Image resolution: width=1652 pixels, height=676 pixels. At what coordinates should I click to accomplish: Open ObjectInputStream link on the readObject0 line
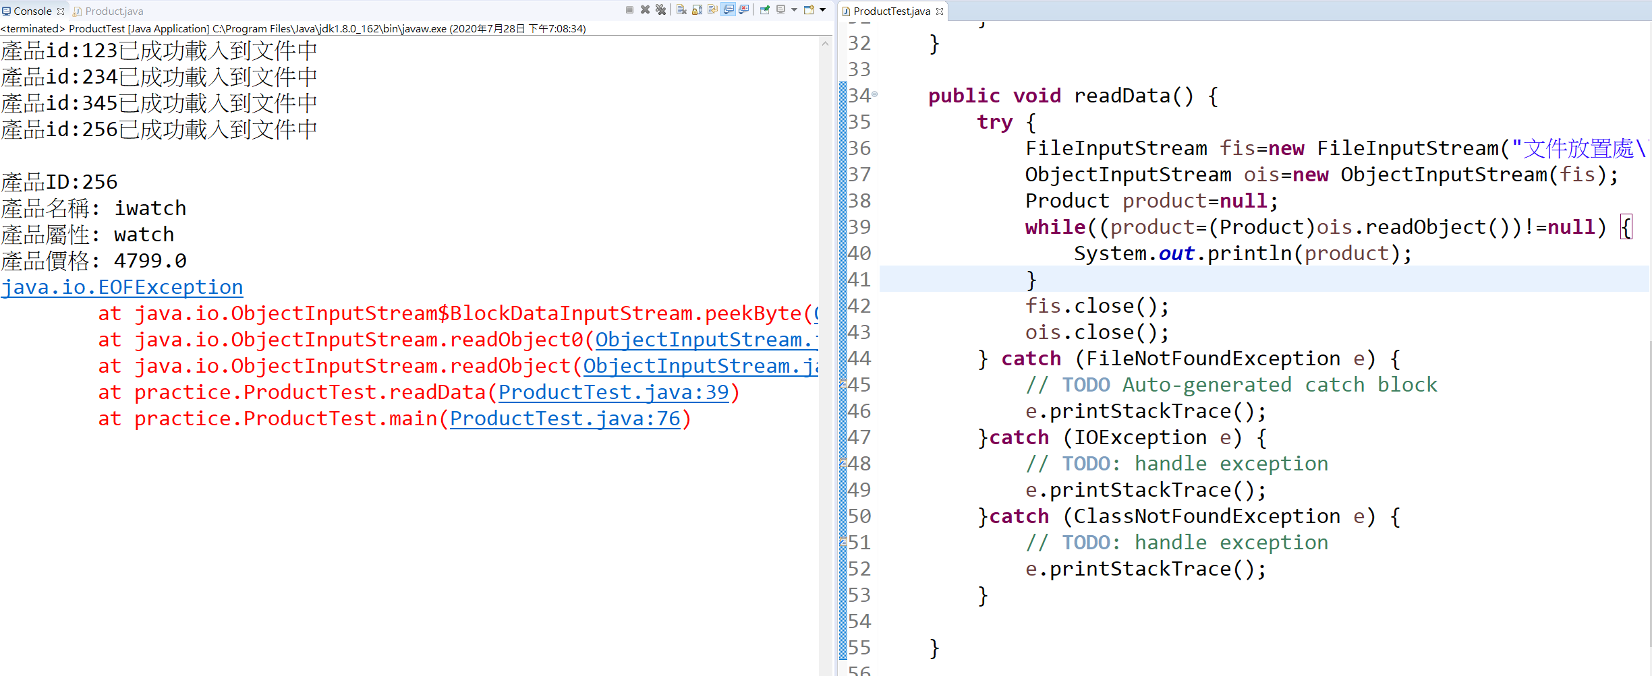706,340
